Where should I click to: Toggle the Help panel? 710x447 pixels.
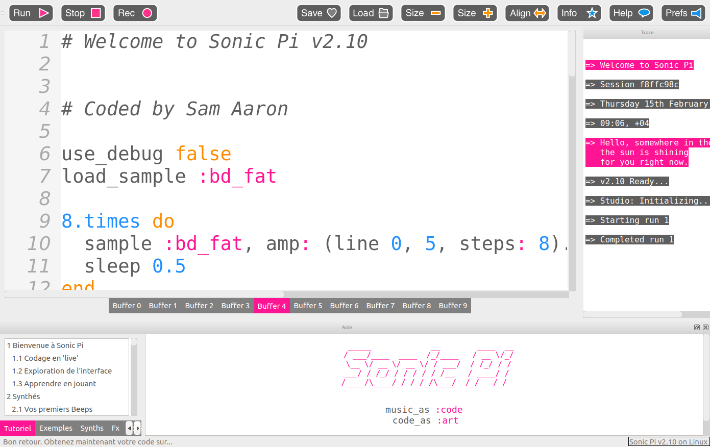631,13
